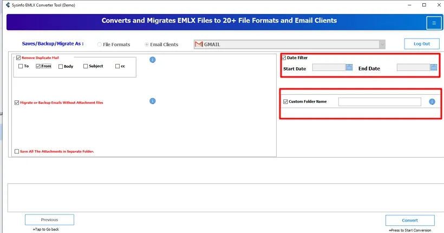Click the Log Out button
The height and width of the screenshot is (233, 444).
(x=421, y=44)
